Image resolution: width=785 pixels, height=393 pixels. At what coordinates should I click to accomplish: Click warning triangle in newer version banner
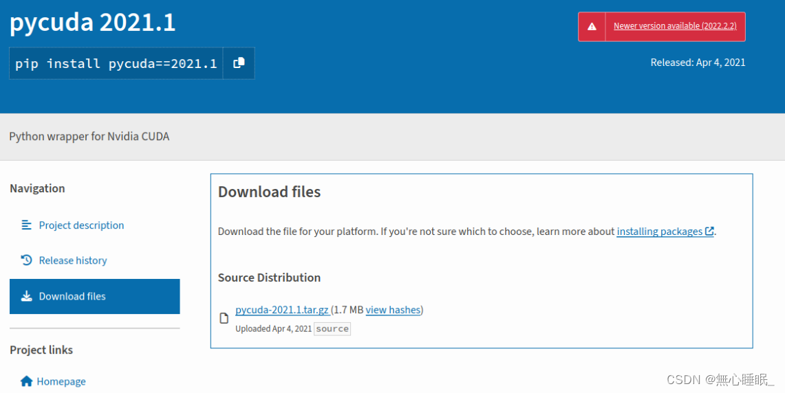(592, 27)
